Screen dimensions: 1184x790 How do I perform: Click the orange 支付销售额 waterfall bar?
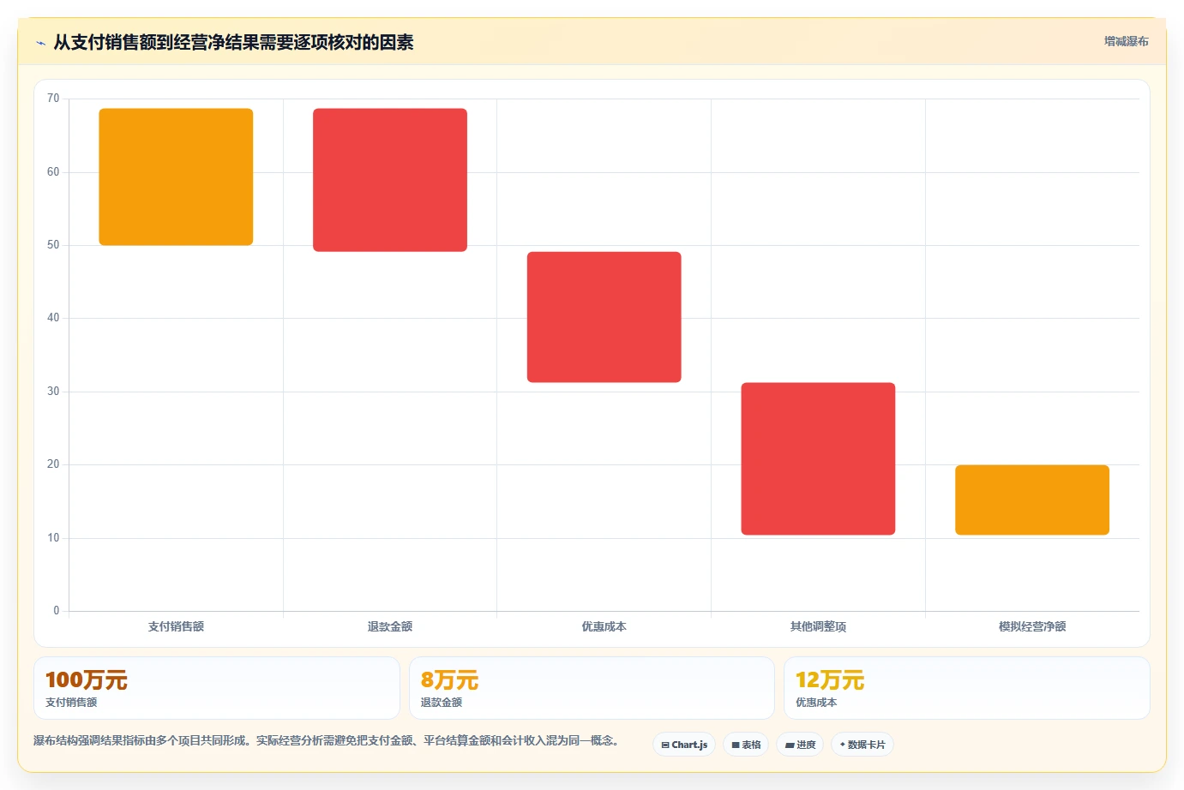click(x=176, y=177)
